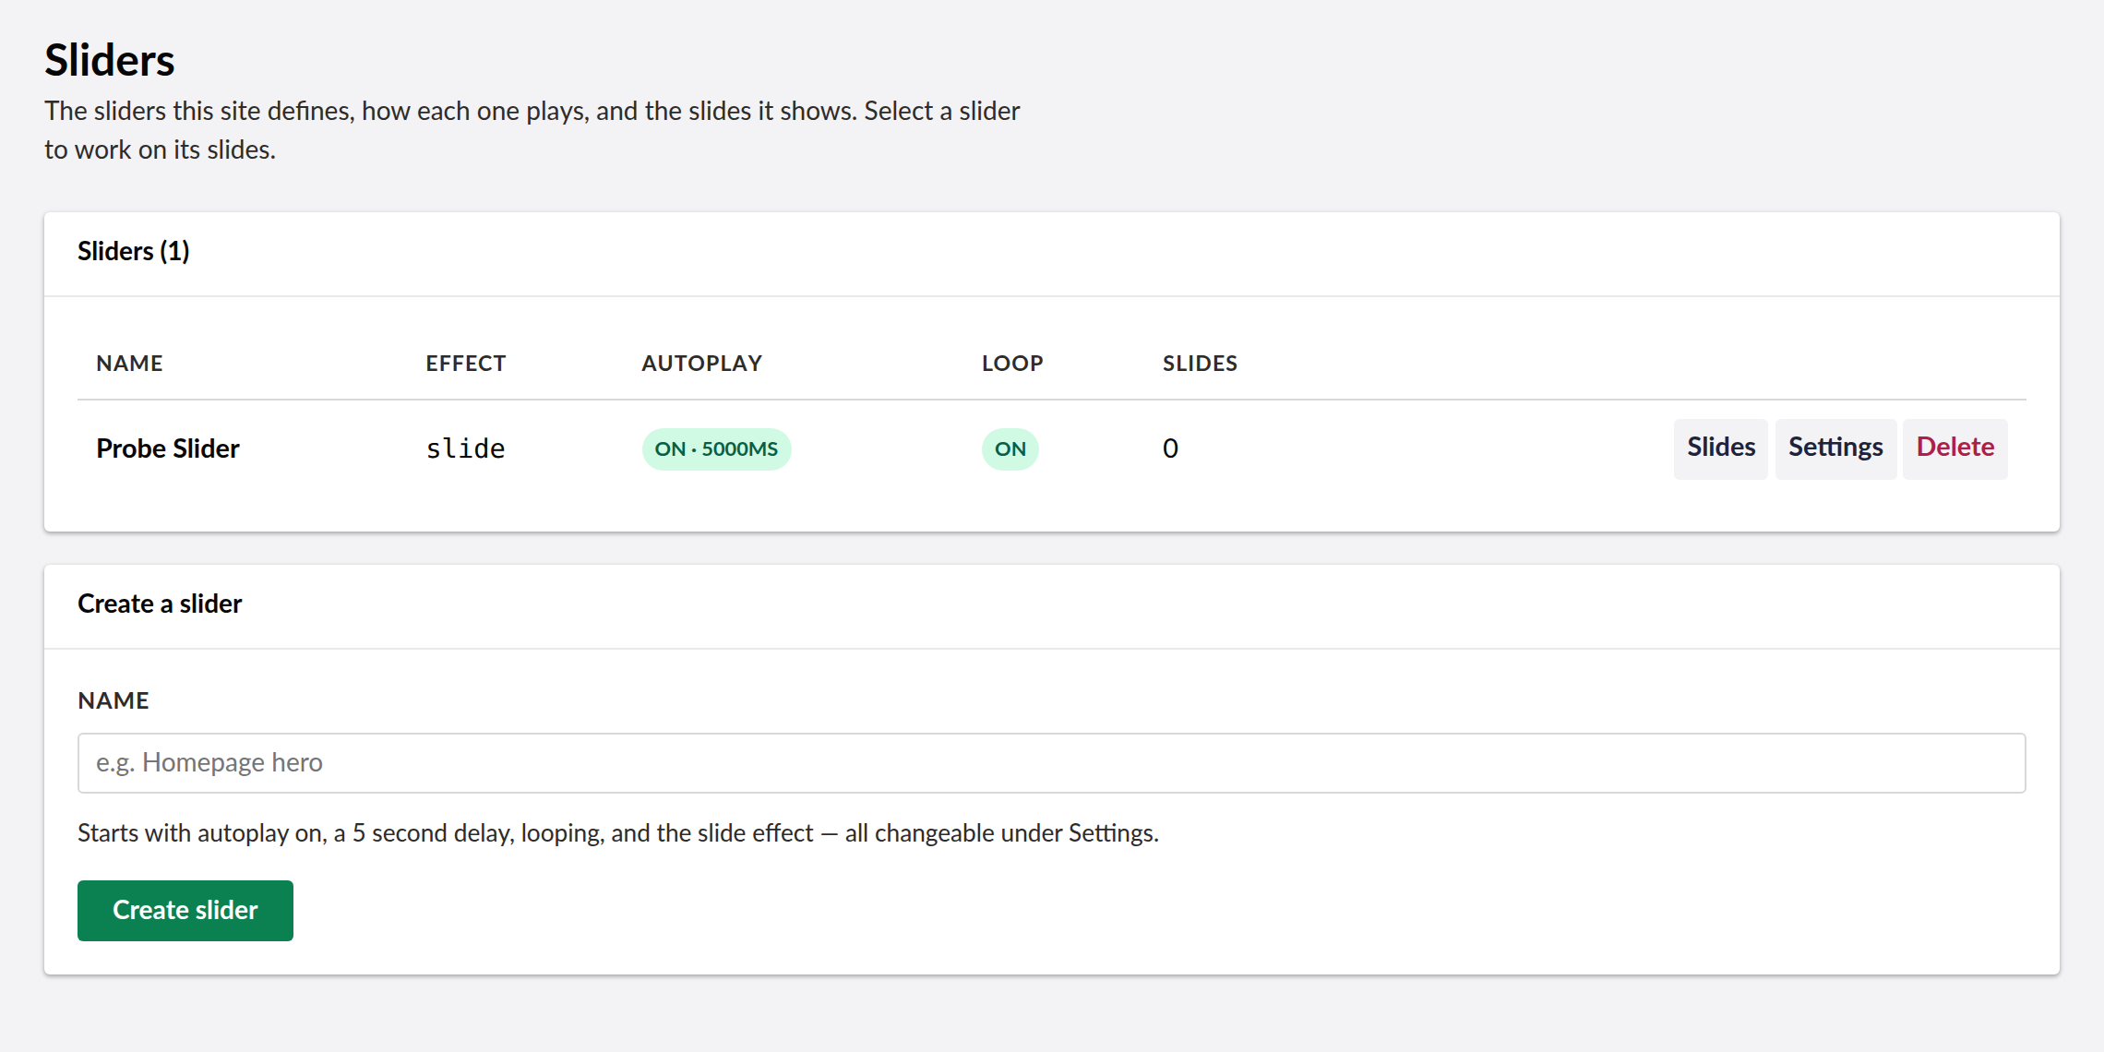This screenshot has height=1052, width=2104.
Task: Click the LOOP column header
Action: (x=1012, y=364)
